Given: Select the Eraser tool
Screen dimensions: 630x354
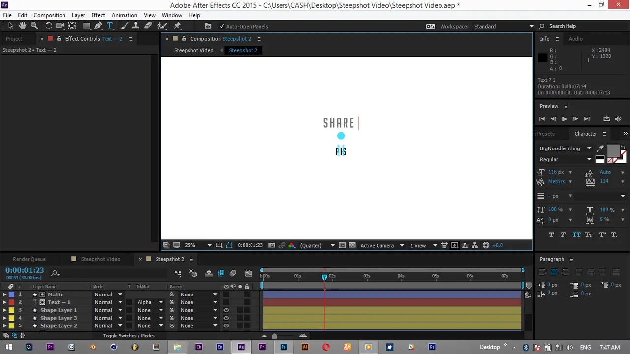Looking at the screenshot, I should point(148,26).
